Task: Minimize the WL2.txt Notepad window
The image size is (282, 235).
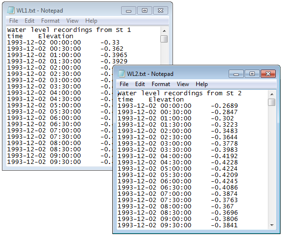Action: click(x=236, y=74)
